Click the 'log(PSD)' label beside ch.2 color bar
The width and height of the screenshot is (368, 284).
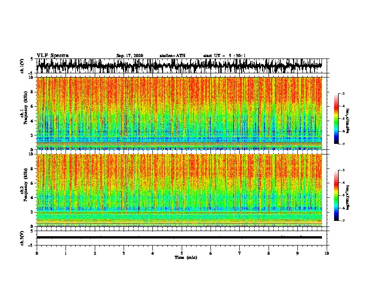pos(348,197)
